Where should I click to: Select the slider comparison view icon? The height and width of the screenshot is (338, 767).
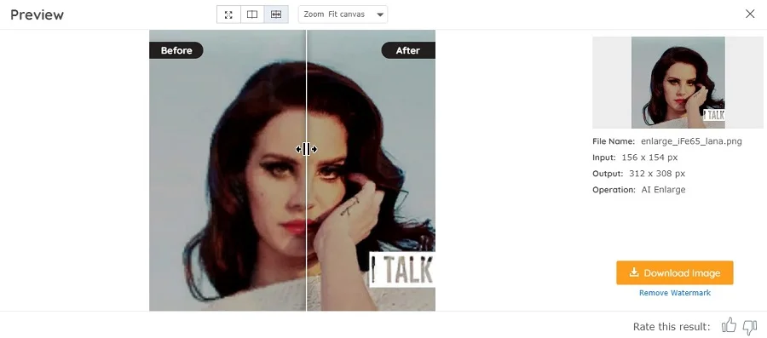pos(276,14)
